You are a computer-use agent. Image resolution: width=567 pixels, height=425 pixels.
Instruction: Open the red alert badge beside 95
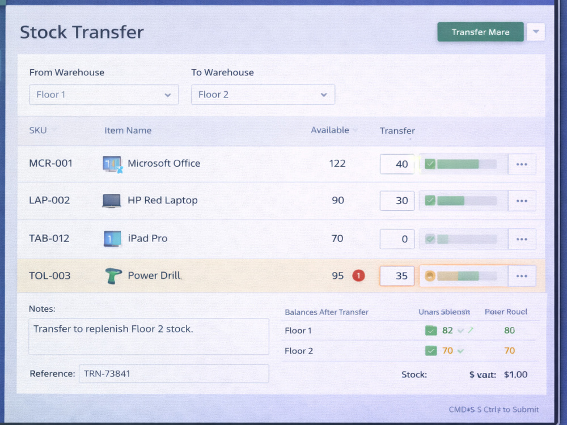(358, 276)
